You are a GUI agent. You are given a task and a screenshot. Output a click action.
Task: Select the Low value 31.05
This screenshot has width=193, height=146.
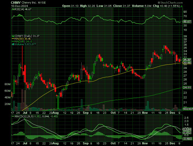[108, 6]
